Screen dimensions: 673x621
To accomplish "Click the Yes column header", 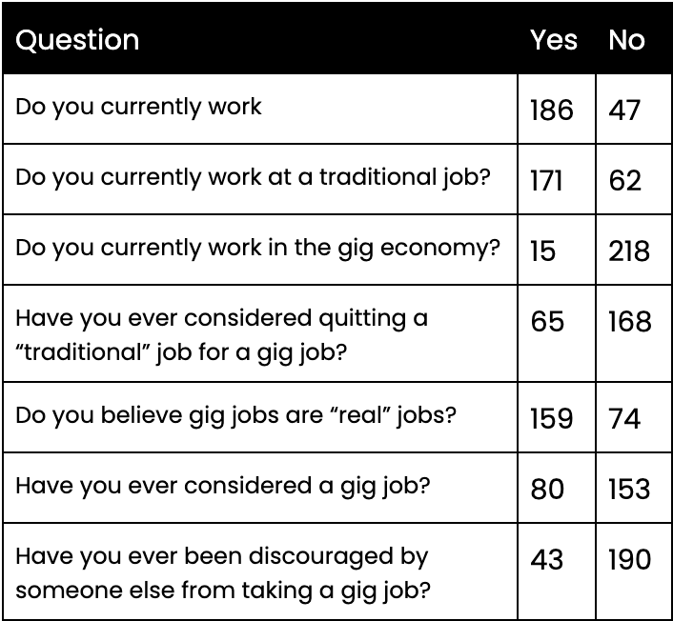I will point(553,40).
